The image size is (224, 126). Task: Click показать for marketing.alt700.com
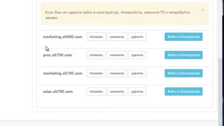coord(96,73)
